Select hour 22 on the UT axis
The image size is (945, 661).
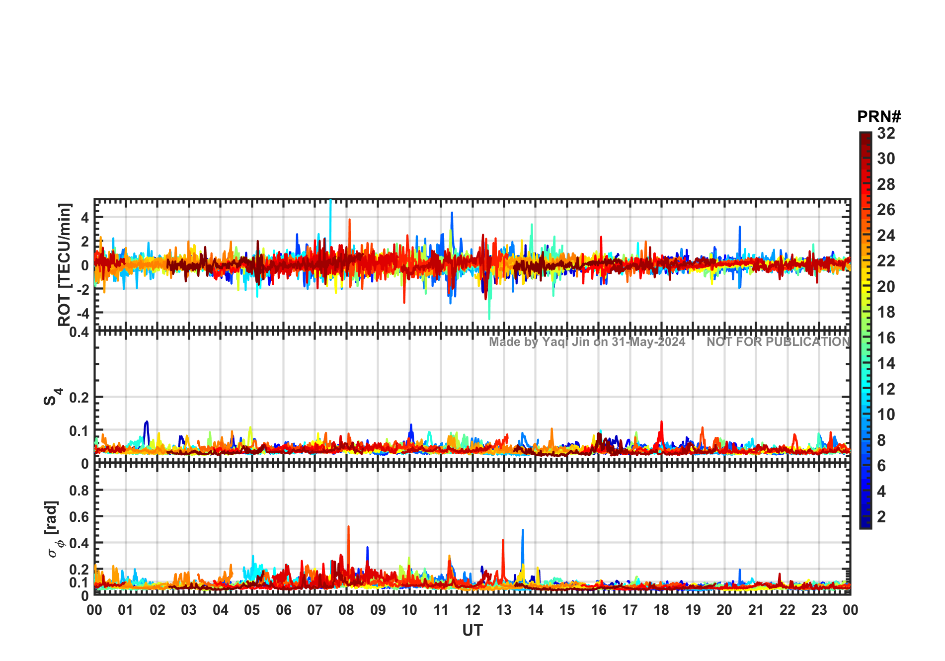[x=787, y=610]
